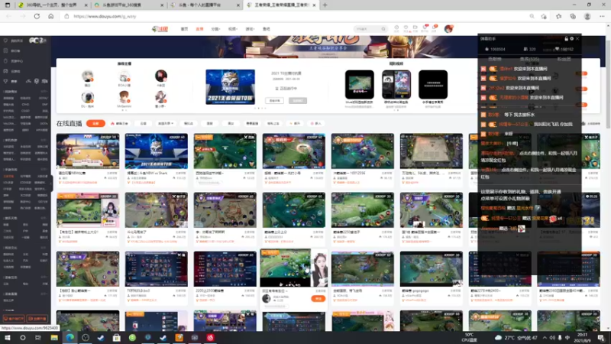
Task: Open the followed heart icon in the header
Action: [406, 28]
